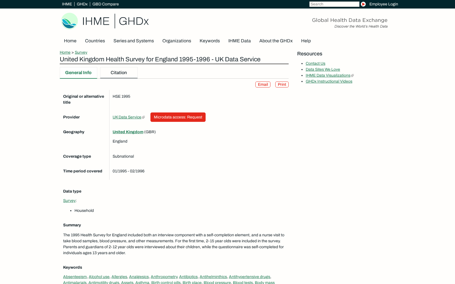Open GBD Compare in top bar
Viewport: 455px width, 284px height.
[106, 4]
